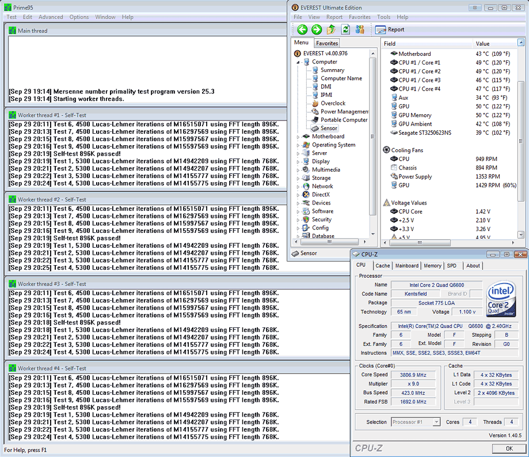Click the DirectX icon in EVEREST tree
529x457 pixels.
306,195
